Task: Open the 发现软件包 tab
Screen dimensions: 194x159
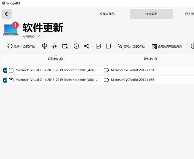Action: 107,14
